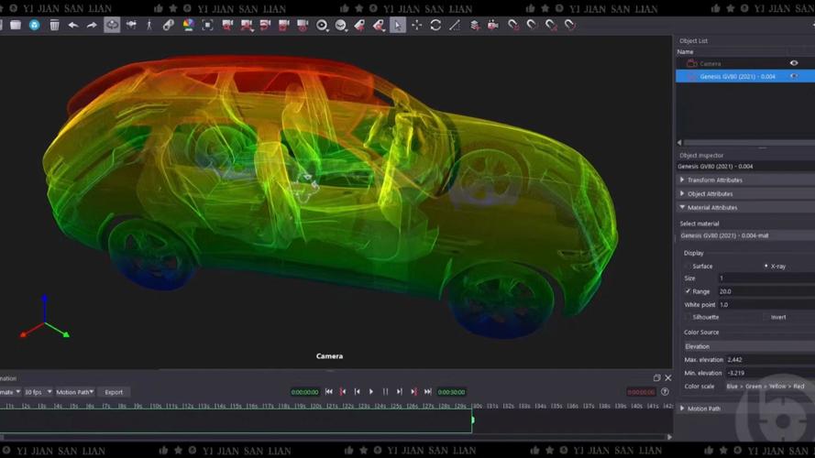The image size is (815, 458).
Task: Redo the last action
Action: point(92,25)
